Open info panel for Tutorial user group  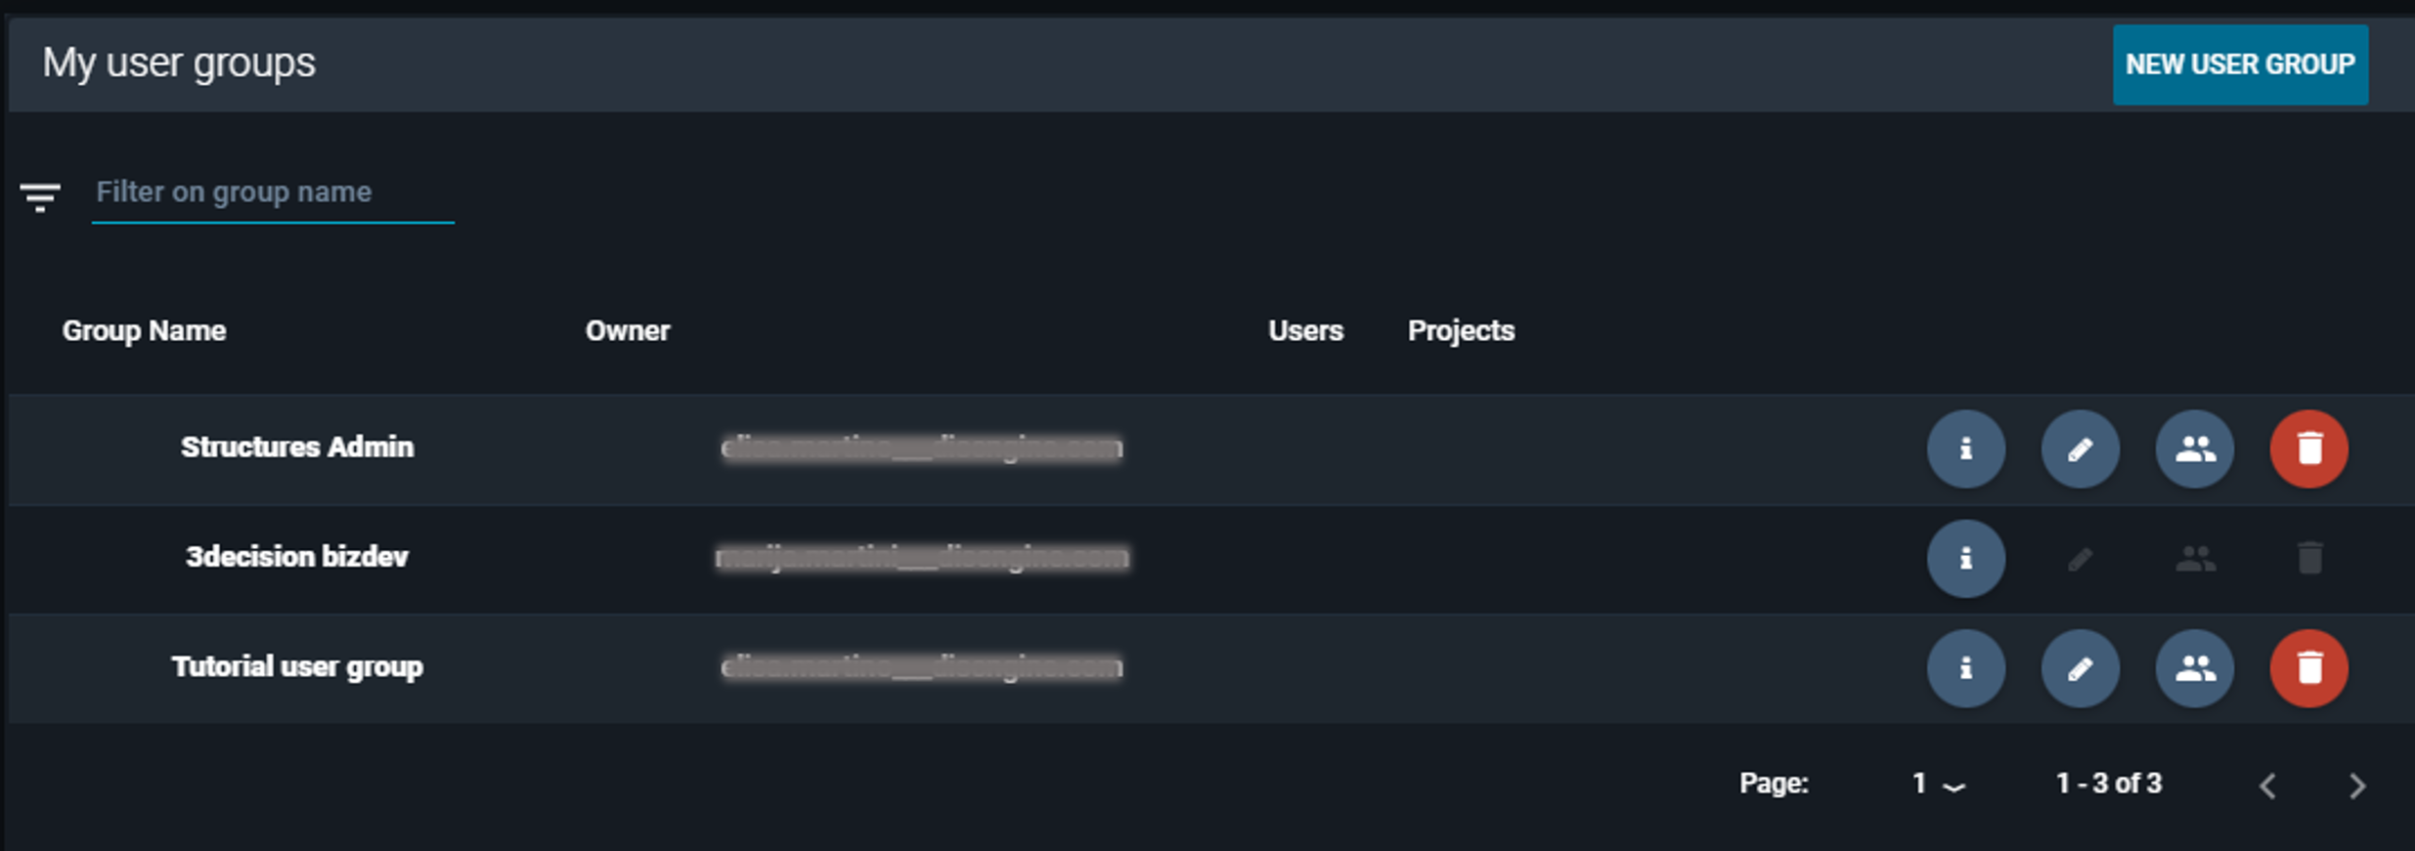pyautogui.click(x=1965, y=668)
